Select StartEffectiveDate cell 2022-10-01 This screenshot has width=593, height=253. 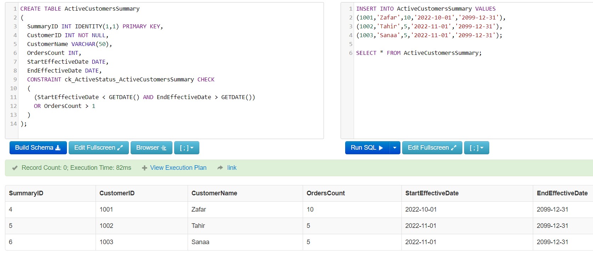[x=467, y=209]
